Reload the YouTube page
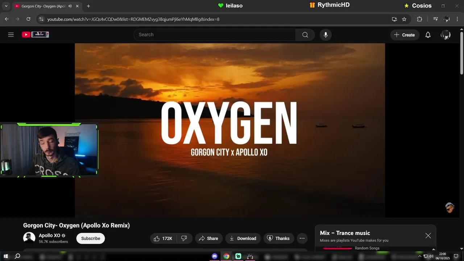This screenshot has width=464, height=261. pos(28,19)
